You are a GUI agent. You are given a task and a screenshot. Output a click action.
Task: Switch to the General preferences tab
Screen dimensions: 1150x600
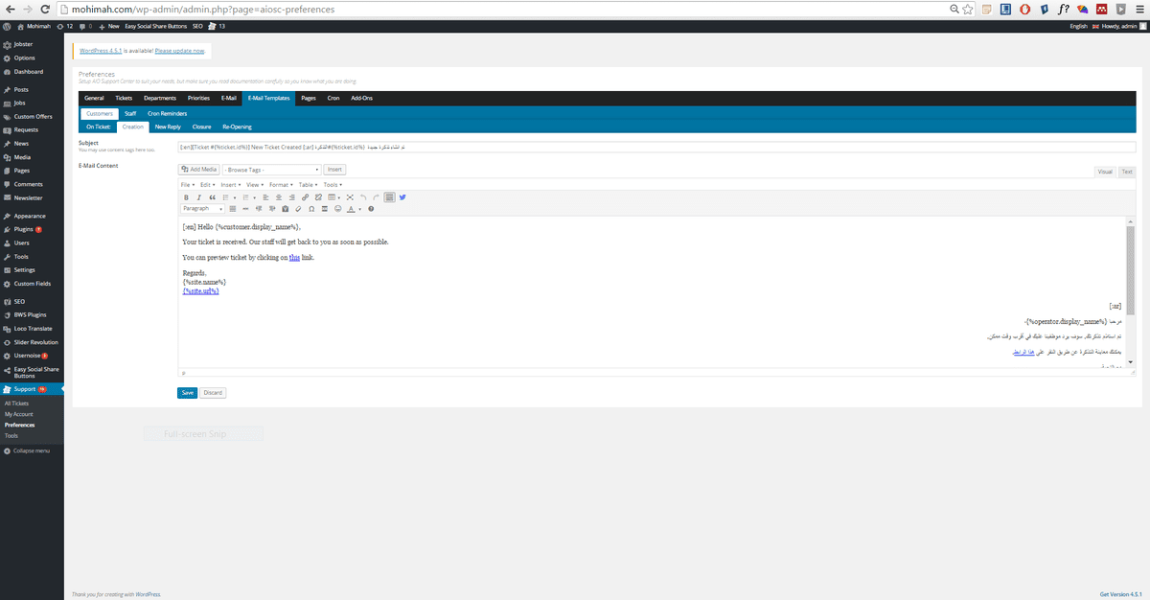click(x=94, y=98)
